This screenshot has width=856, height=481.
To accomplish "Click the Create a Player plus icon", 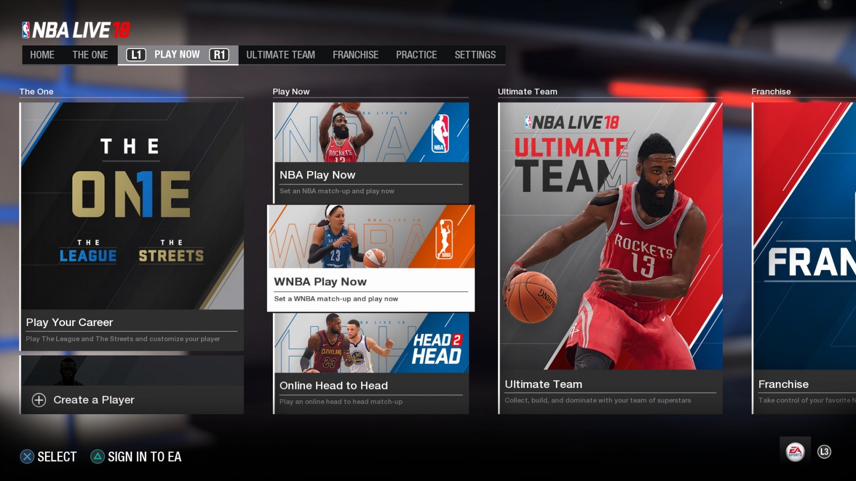I will click(39, 400).
